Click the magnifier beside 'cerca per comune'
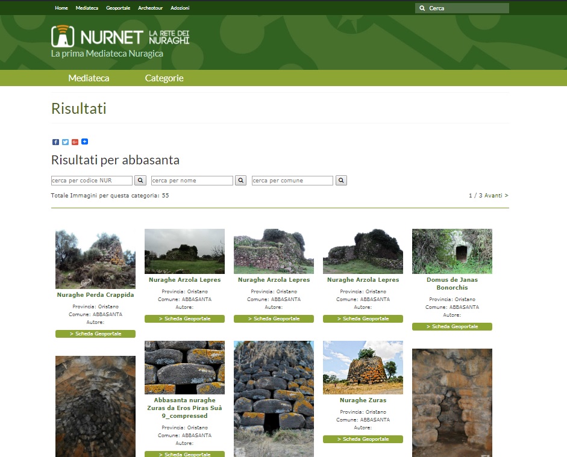 pyautogui.click(x=341, y=180)
